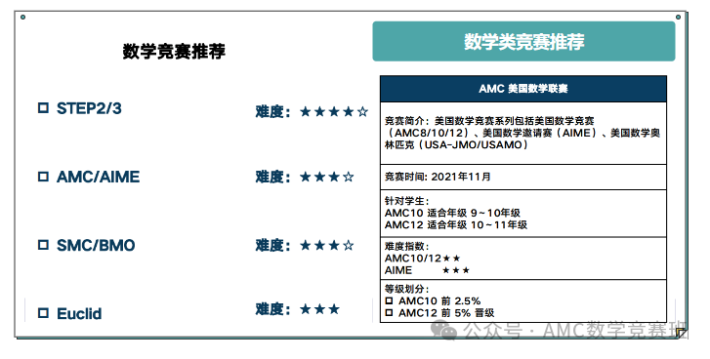Click the hollow star in SMC/BMO difficulty

[x=349, y=246]
